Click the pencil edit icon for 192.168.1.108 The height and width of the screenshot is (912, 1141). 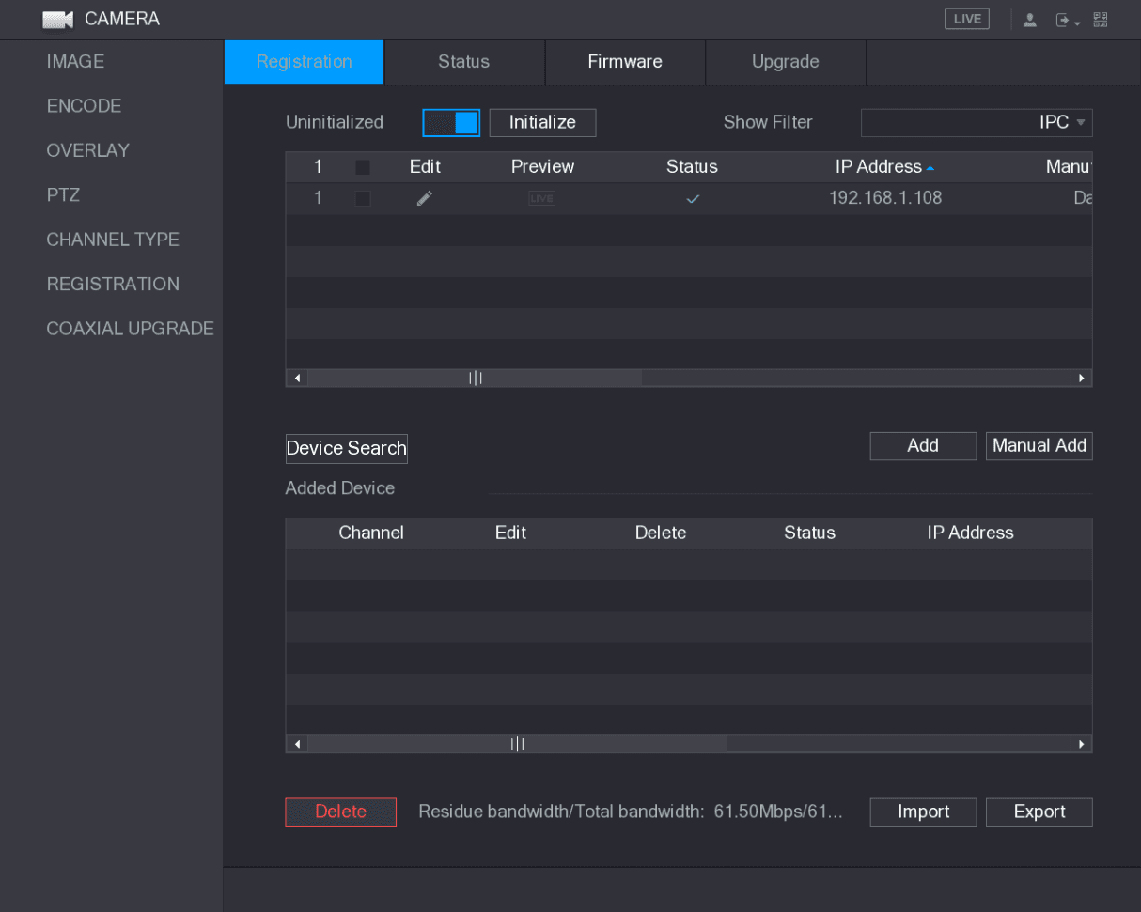click(425, 198)
